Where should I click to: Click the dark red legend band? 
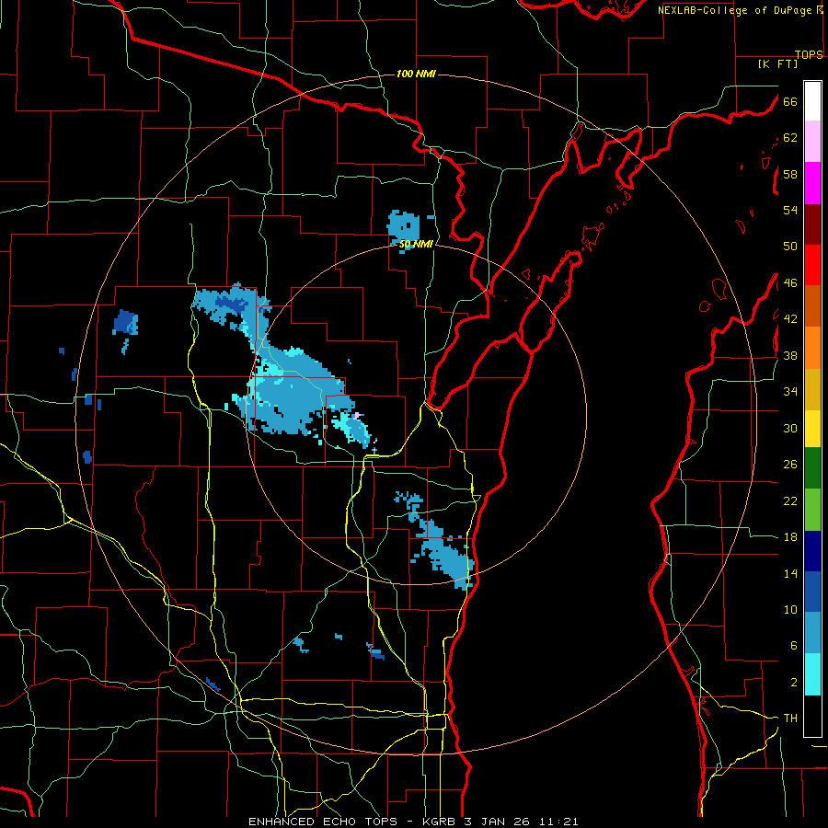(812, 224)
